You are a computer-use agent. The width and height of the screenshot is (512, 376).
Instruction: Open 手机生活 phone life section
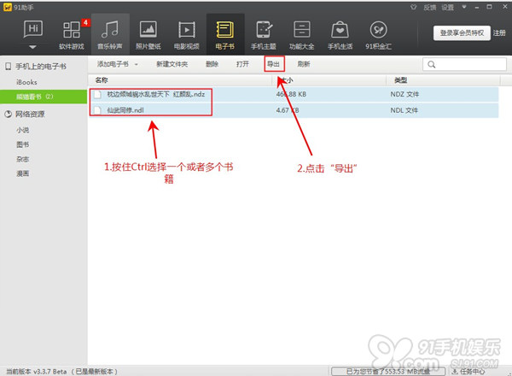(340, 35)
